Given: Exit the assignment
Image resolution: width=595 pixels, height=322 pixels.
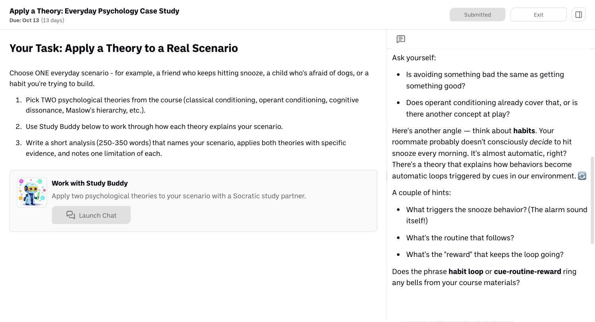Looking at the screenshot, I should click(x=538, y=15).
